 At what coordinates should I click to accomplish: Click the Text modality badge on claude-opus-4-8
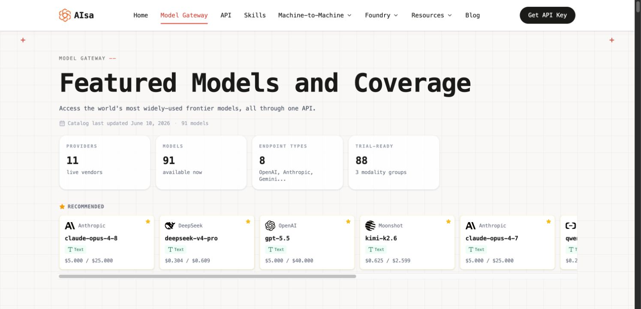[75, 250]
